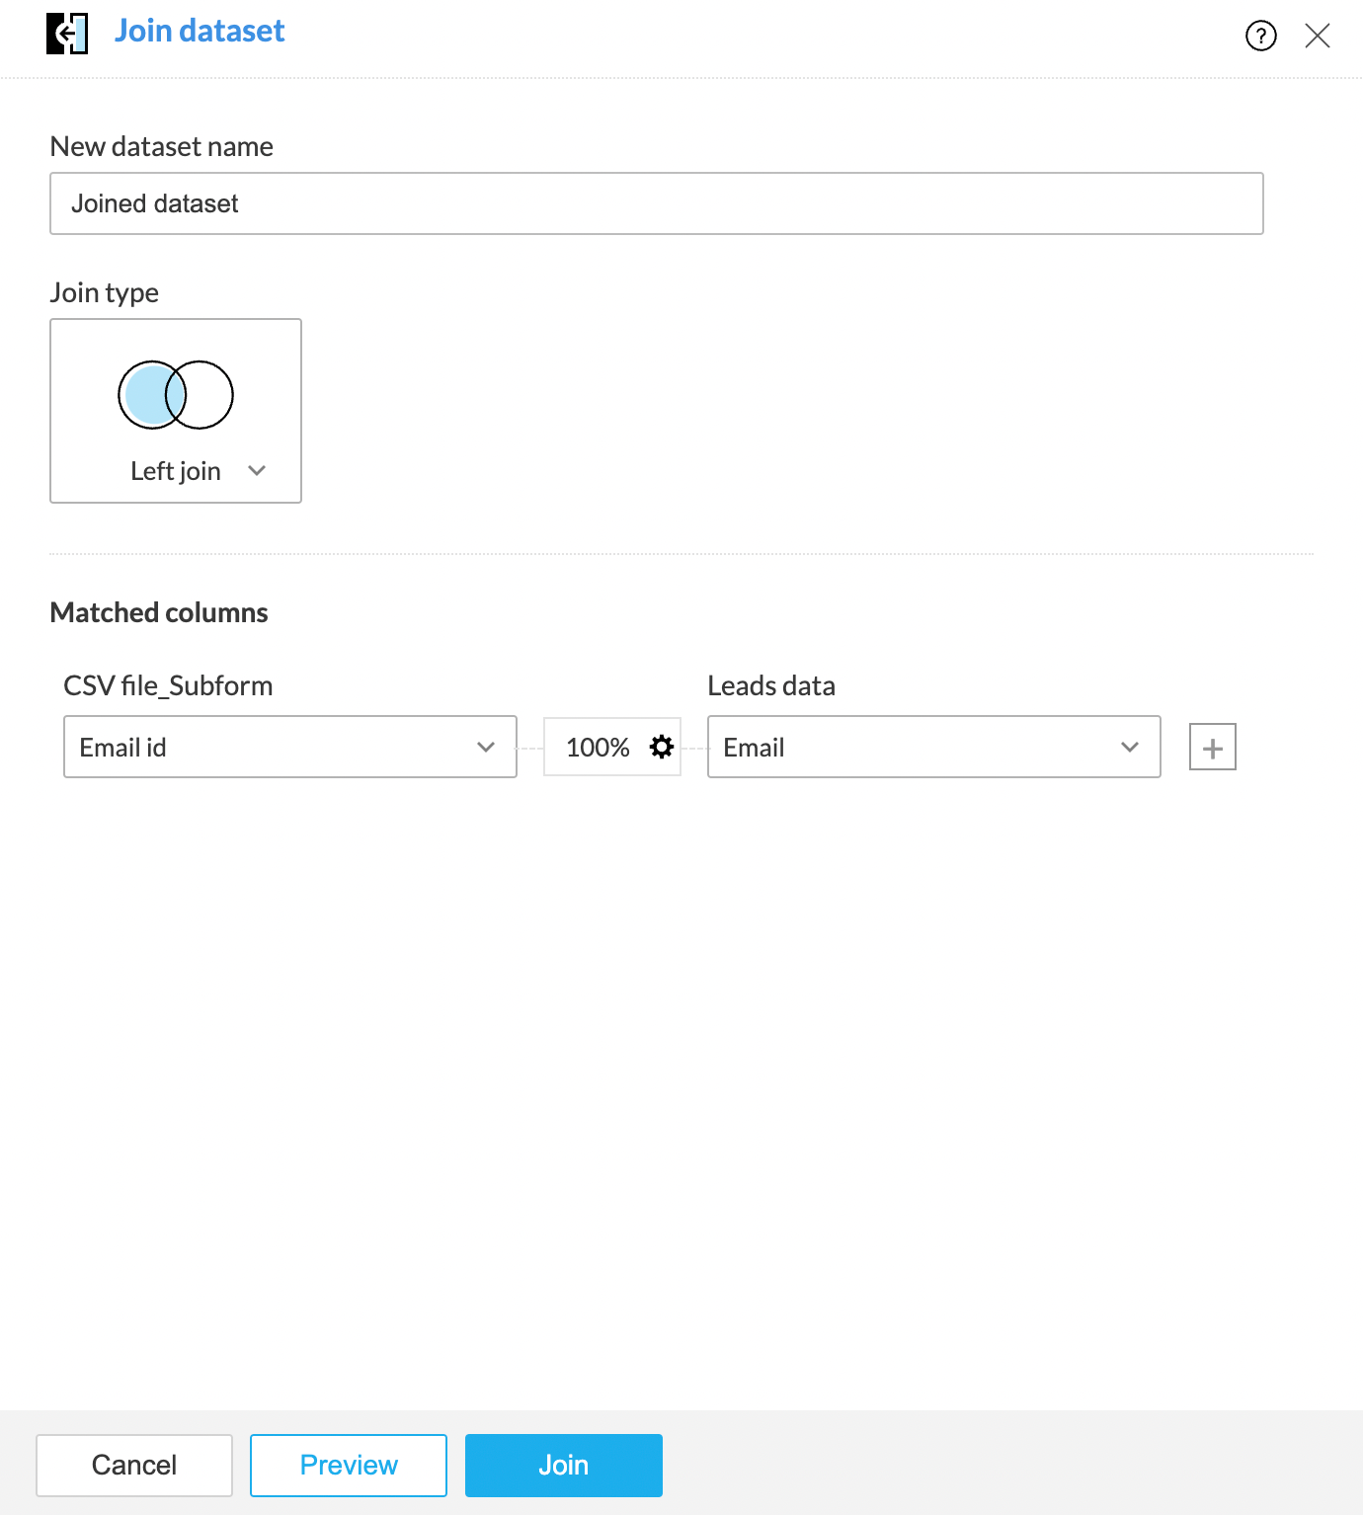Click the Cancel button

click(134, 1465)
